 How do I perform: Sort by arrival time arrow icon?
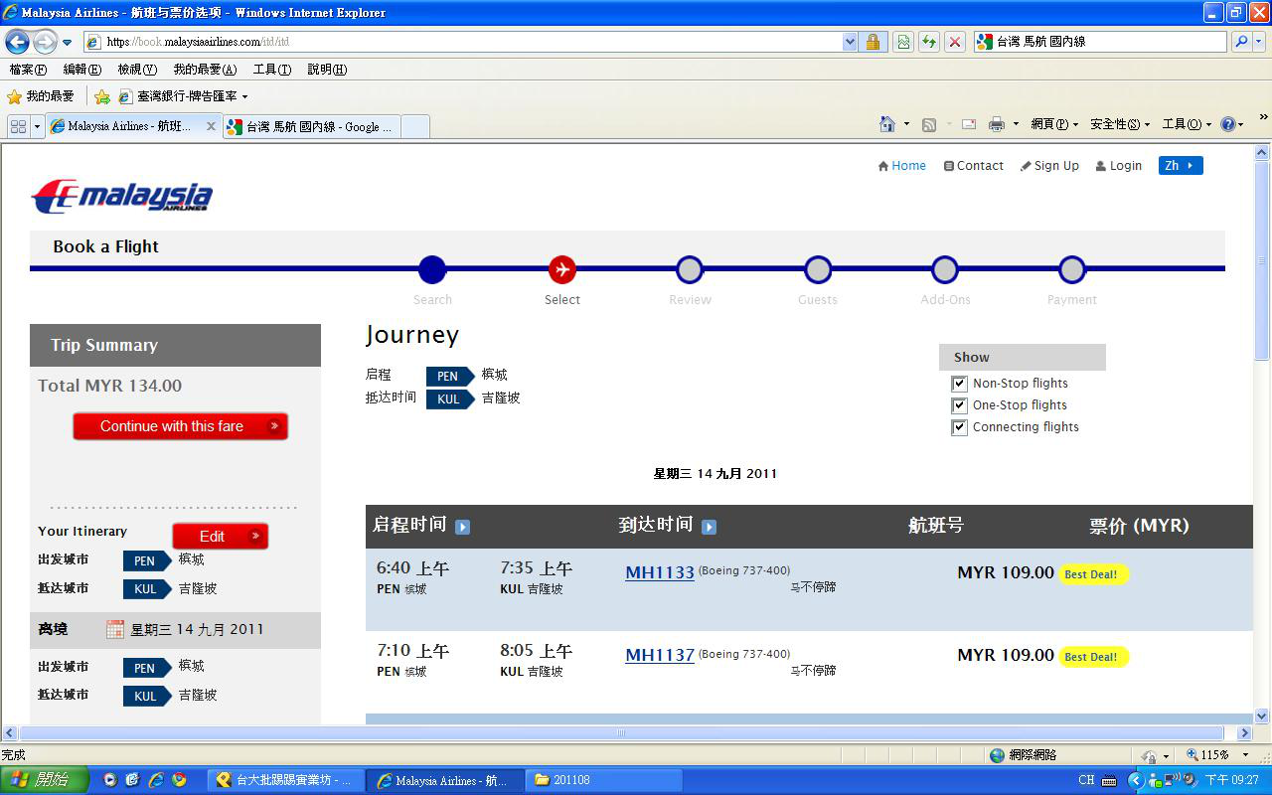point(709,527)
